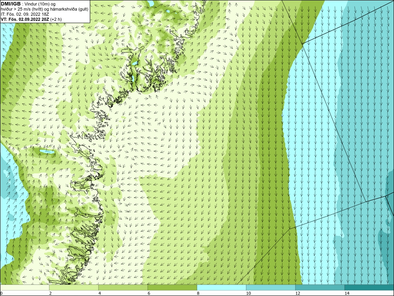This screenshot has height=296, width=394.
Task: Click the 10–12 m/s light teal legend swatch
Action: click(x=271, y=287)
